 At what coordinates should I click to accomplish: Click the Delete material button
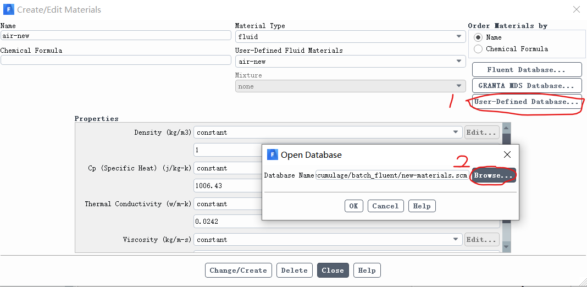tap(294, 271)
